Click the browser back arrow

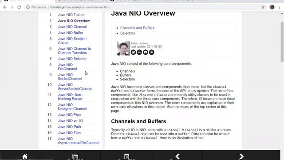click(5, 7)
